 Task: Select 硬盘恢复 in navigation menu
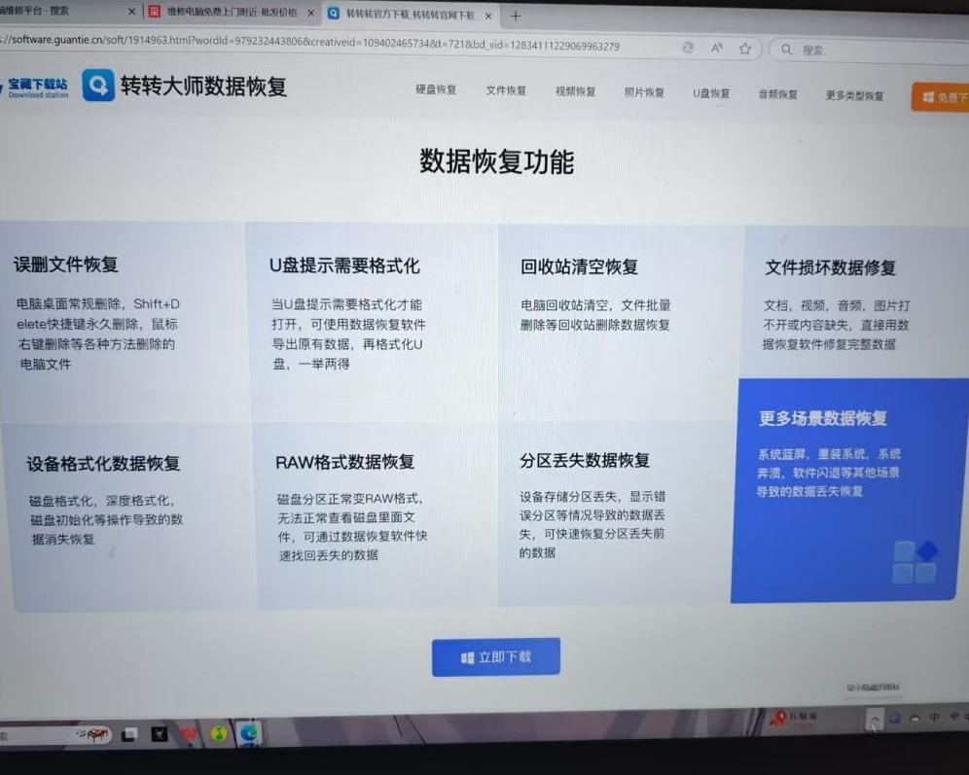tap(436, 91)
